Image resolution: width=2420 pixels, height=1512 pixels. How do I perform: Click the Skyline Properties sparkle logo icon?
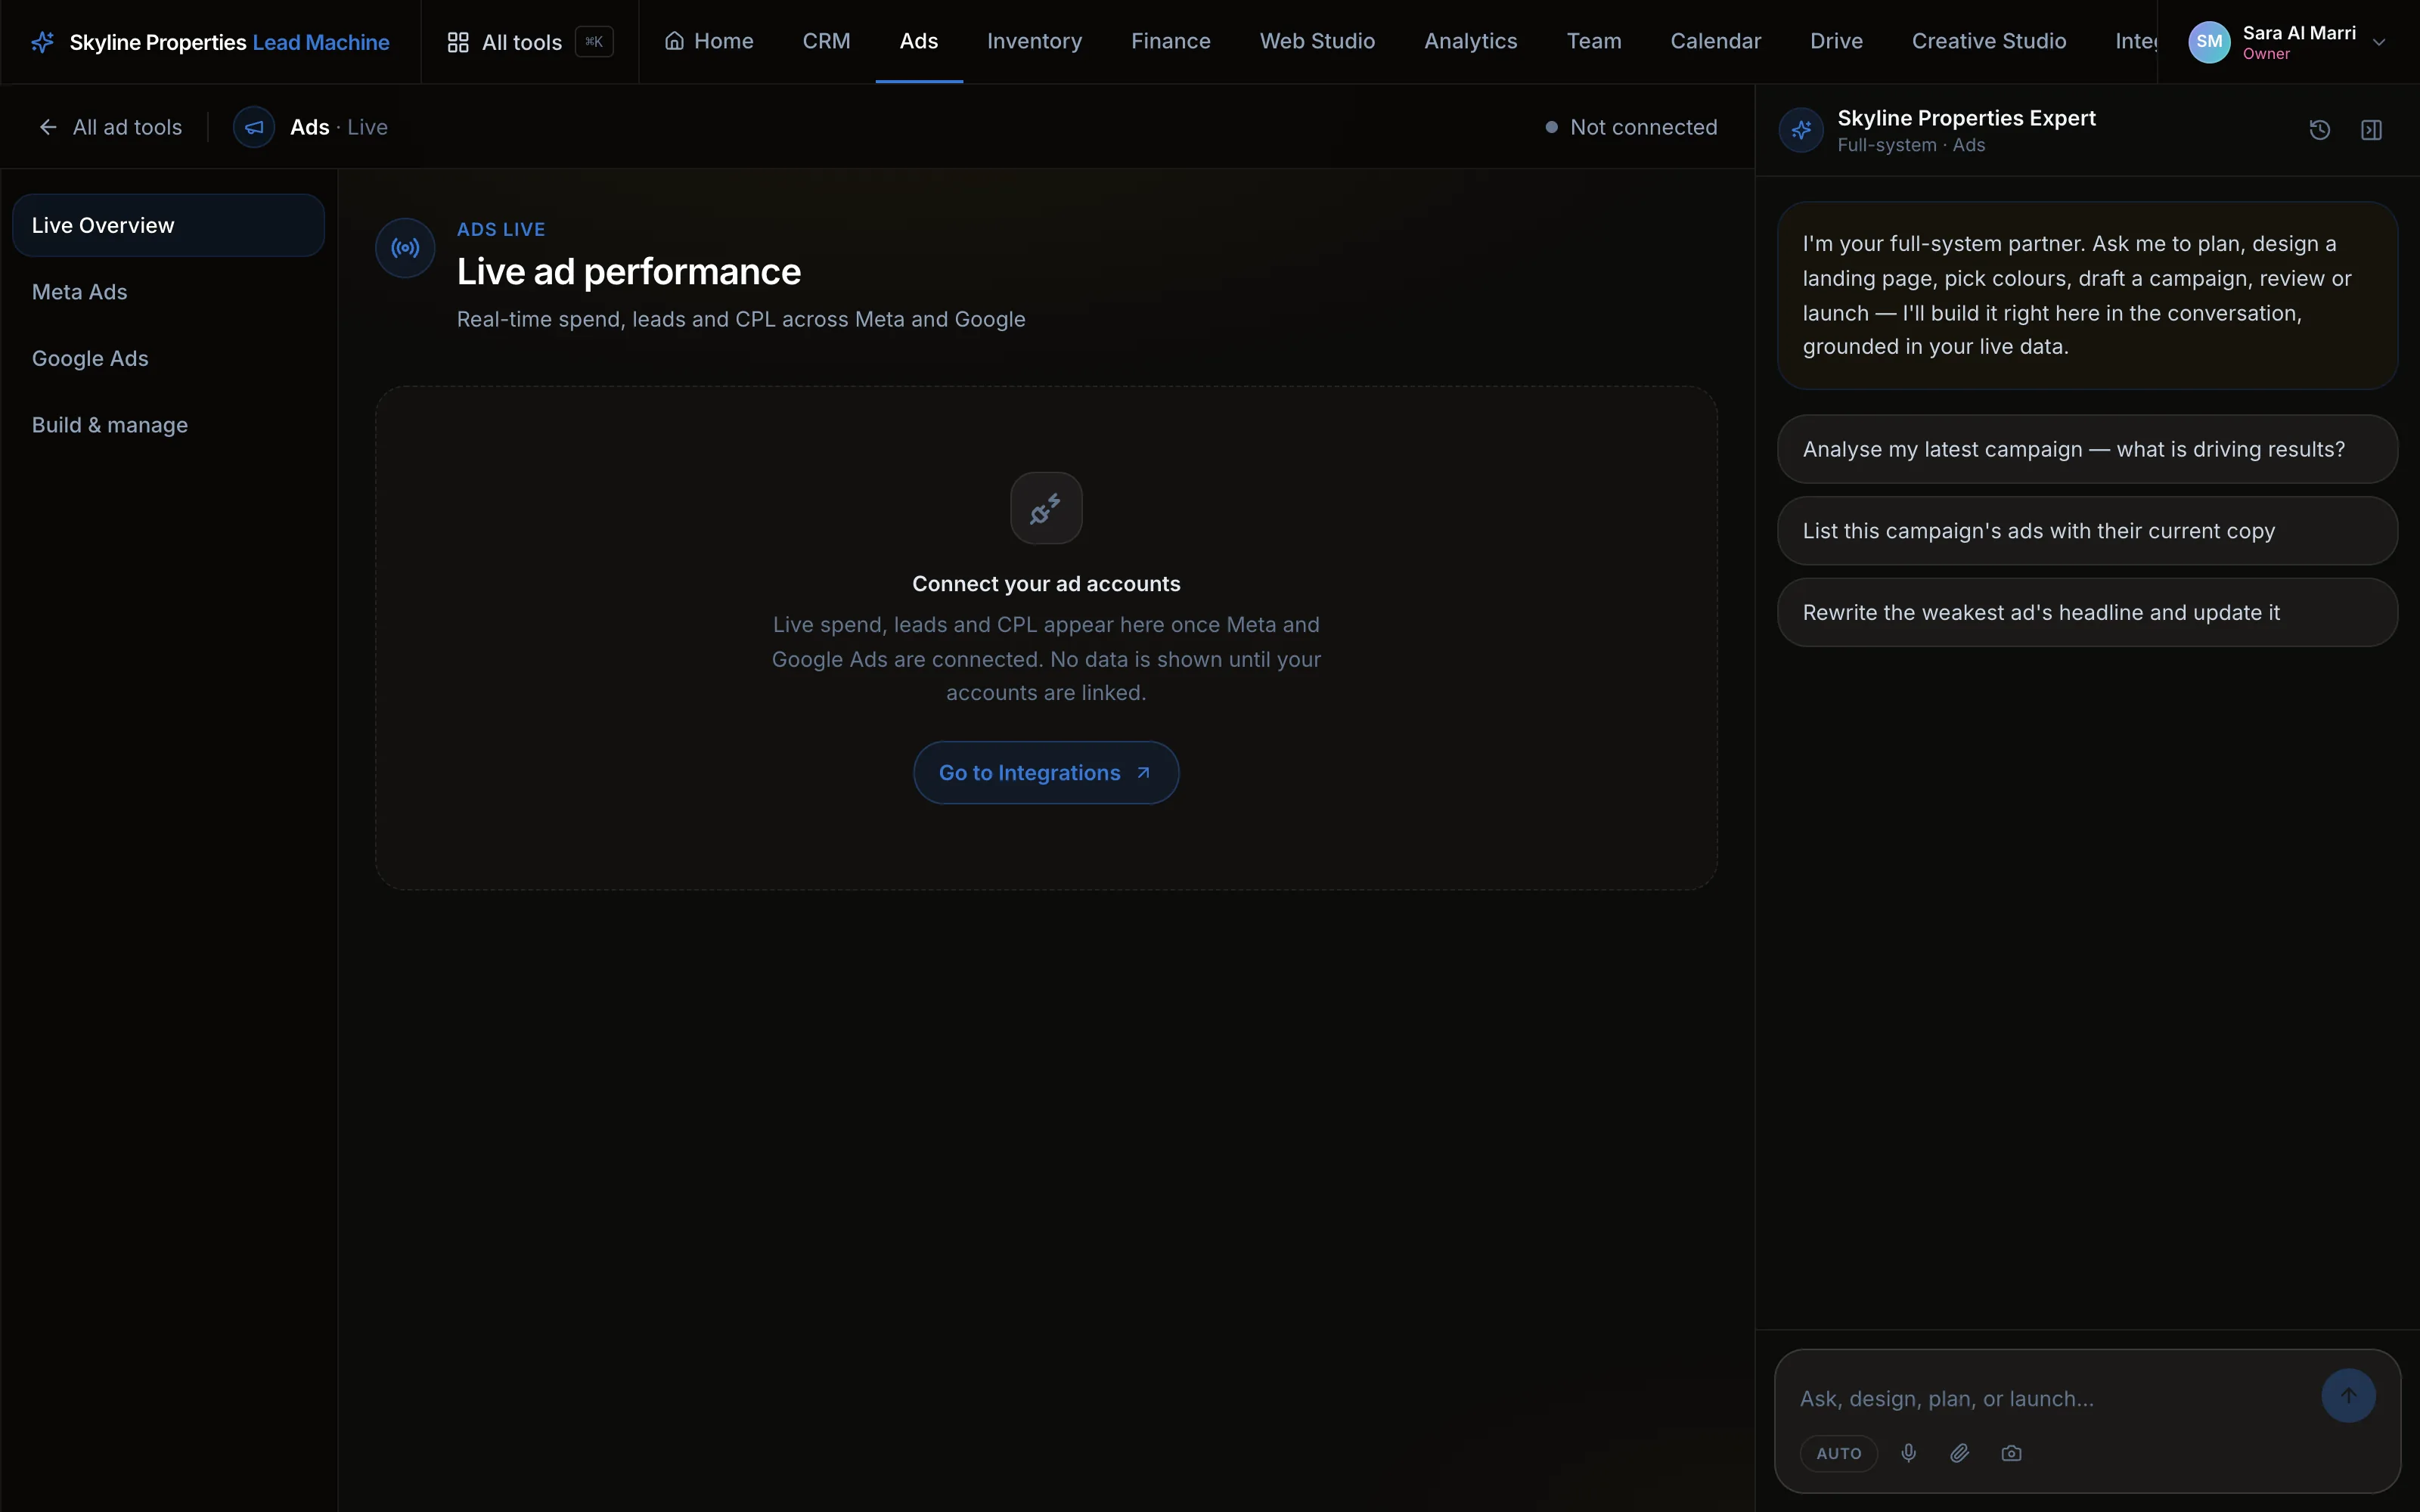point(42,42)
